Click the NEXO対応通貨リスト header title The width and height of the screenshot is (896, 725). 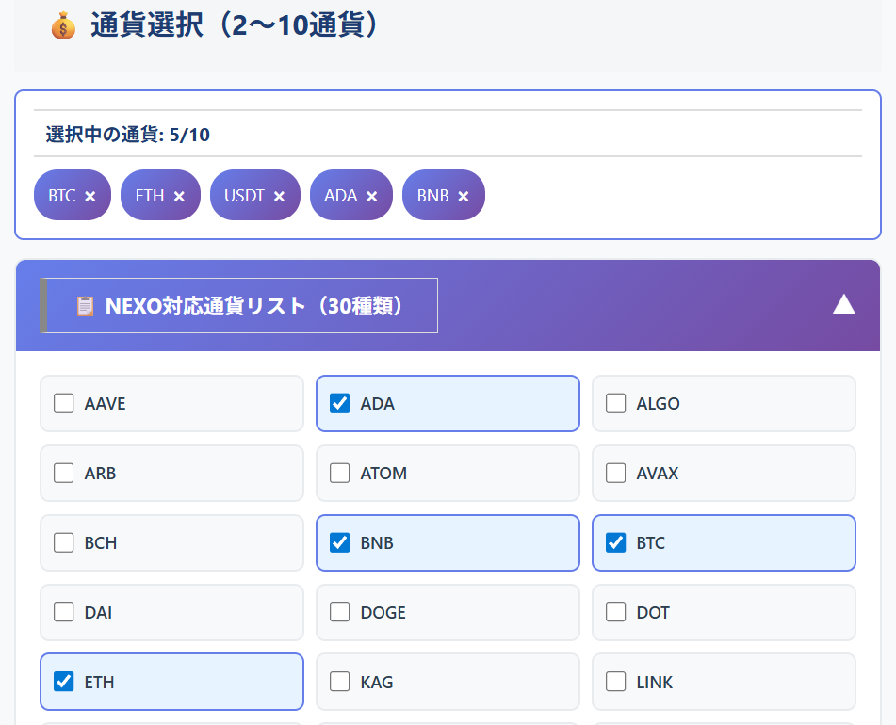point(254,306)
